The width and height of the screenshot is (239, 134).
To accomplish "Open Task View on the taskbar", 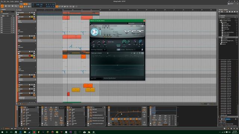I will click(11, 132).
